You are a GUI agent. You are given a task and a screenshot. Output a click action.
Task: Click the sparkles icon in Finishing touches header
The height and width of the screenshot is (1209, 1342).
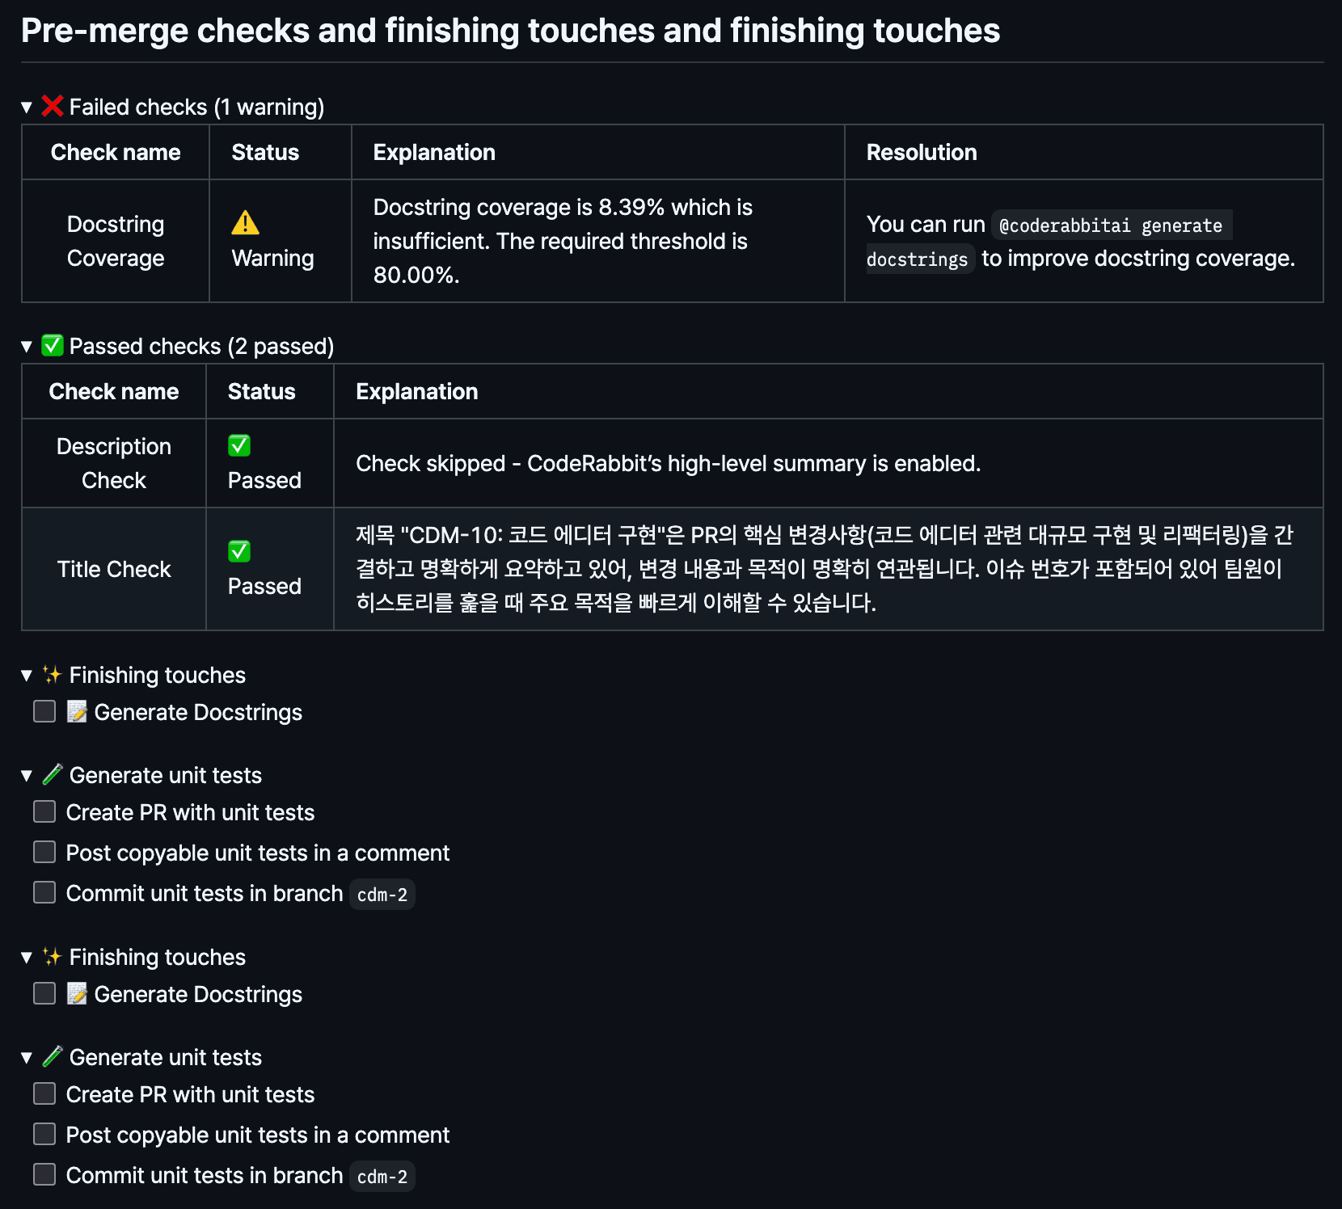coord(51,675)
